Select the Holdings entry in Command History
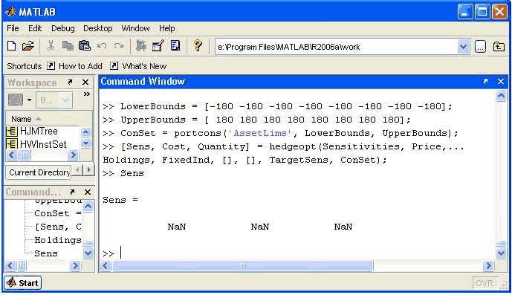 tap(57, 240)
